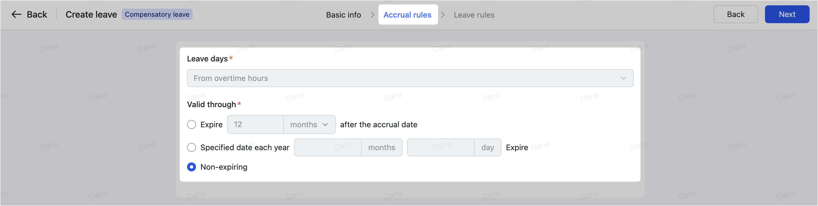Viewport: 818px width, 206px height.
Task: Click the dropdown arrow on the Leave days field
Action: coord(623,78)
